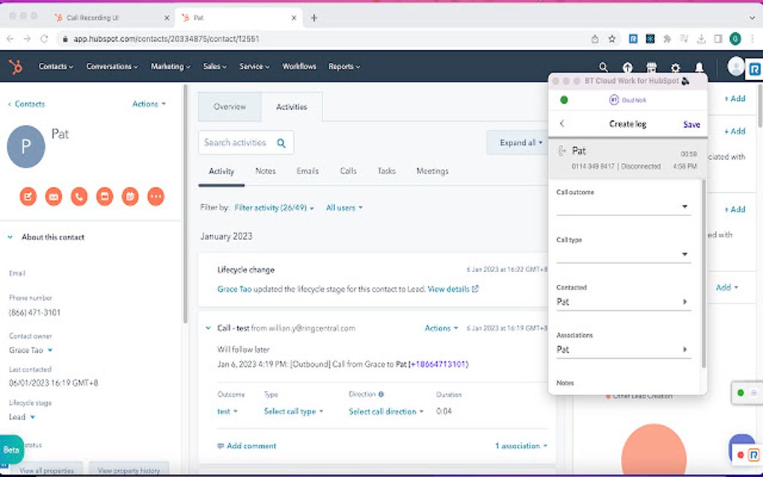Open the Call type dropdown in Create log
The width and height of the screenshot is (763, 477).
(623, 254)
